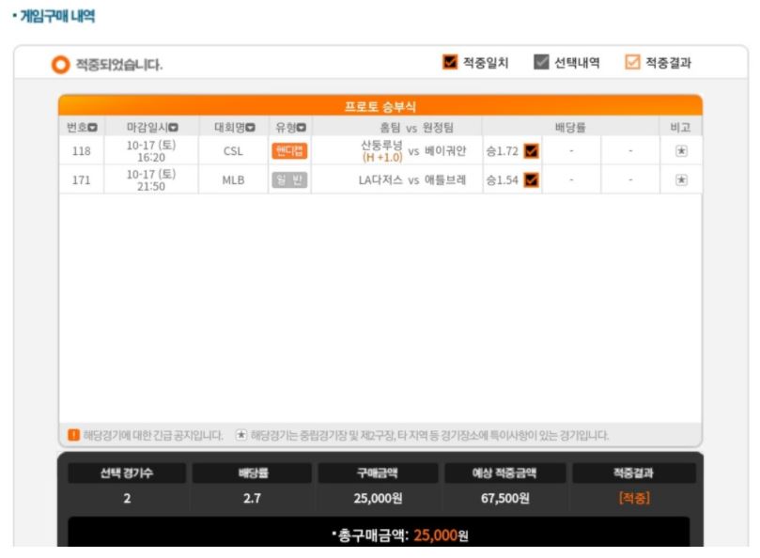Click the star legend icon in footer note

(240, 435)
